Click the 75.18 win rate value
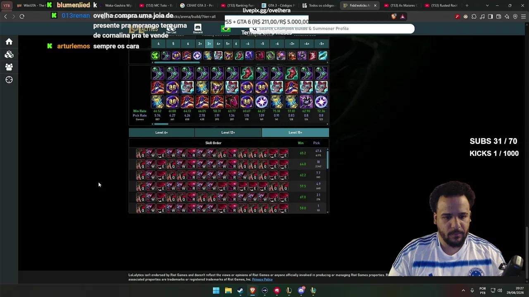 (276, 111)
